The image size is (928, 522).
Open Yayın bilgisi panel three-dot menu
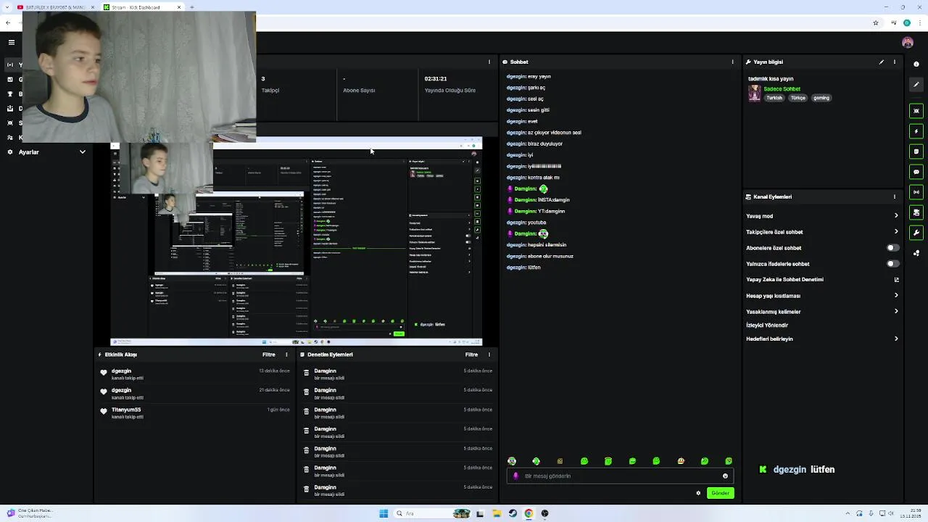pyautogui.click(x=895, y=62)
